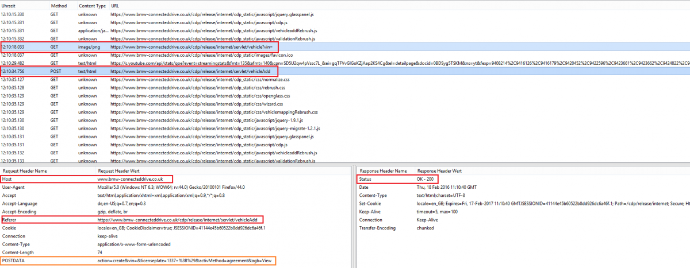Select the favicon.ico request row
This screenshot has height=268, width=690.
pos(345,55)
